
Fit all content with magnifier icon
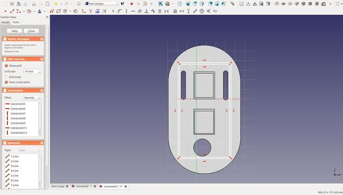point(161,4)
